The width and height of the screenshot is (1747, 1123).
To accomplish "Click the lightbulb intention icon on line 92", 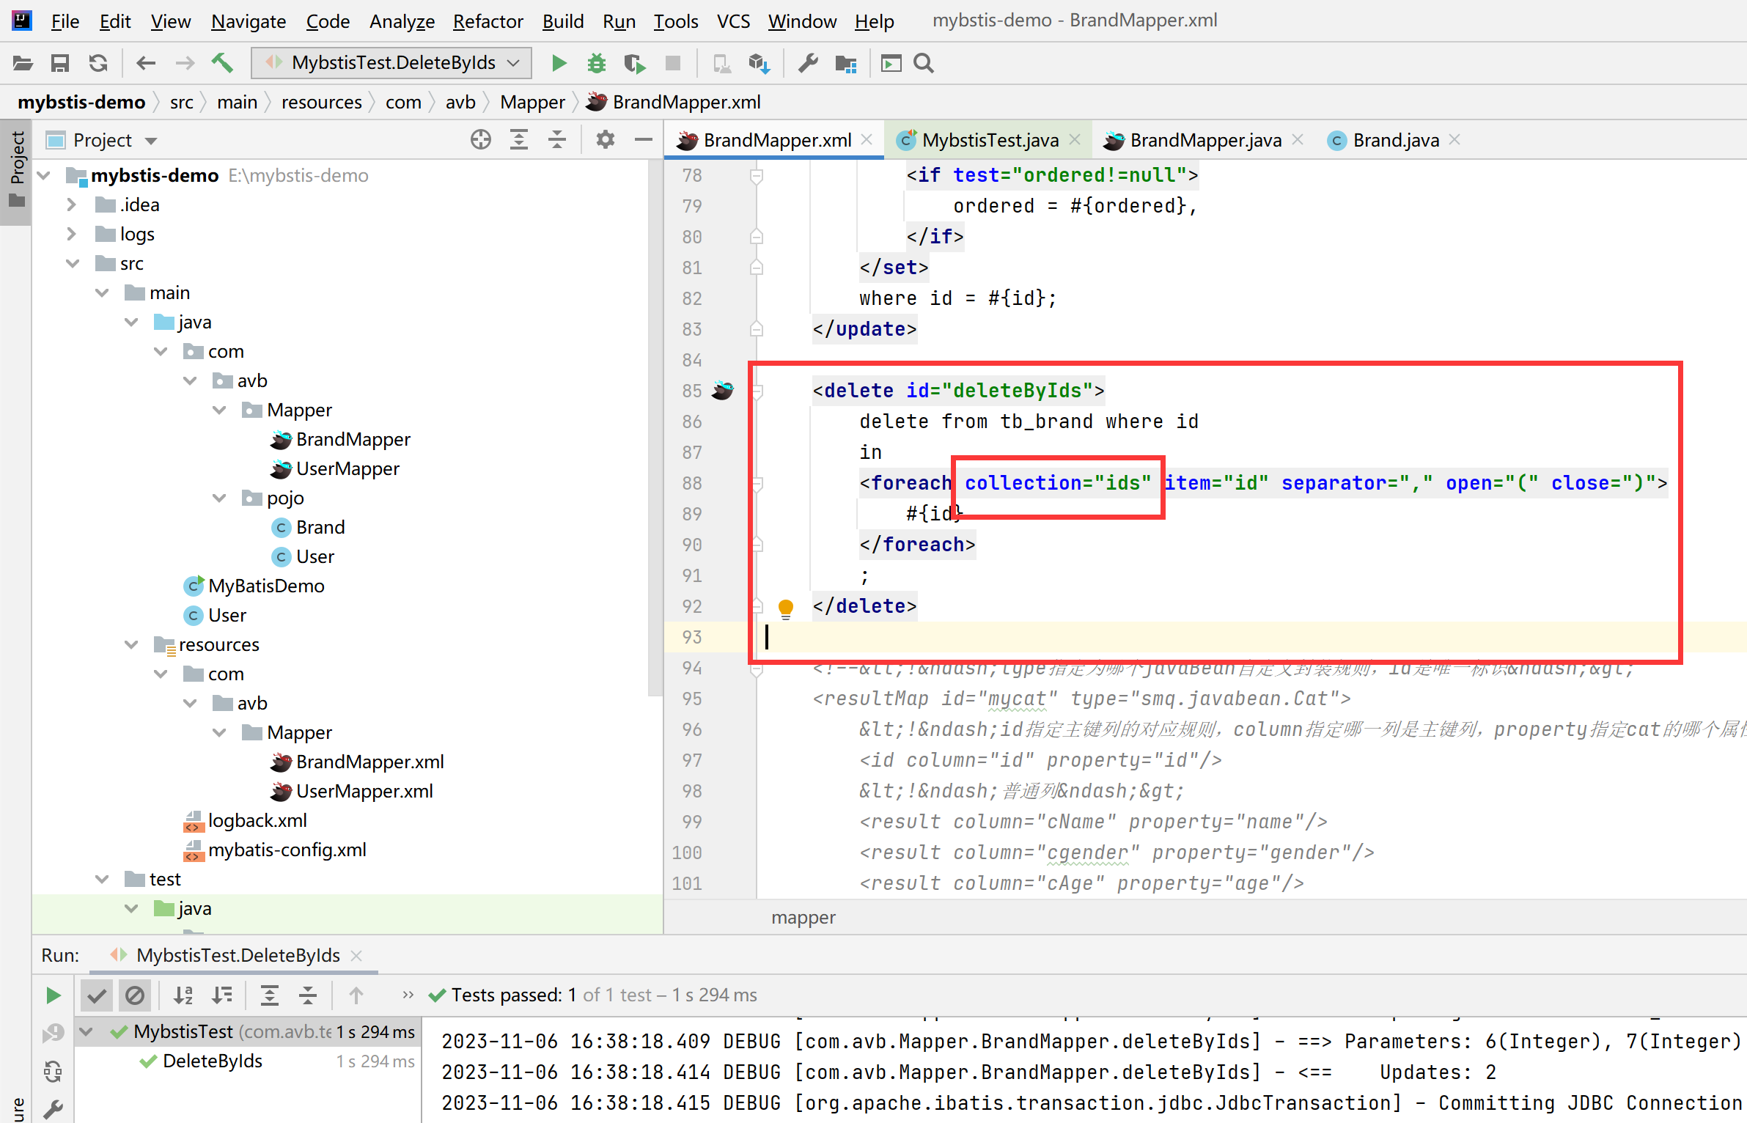I will point(785,608).
